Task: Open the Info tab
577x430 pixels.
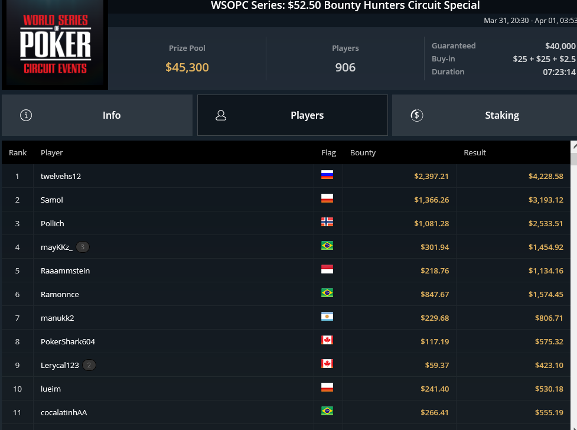Action: tap(97, 115)
